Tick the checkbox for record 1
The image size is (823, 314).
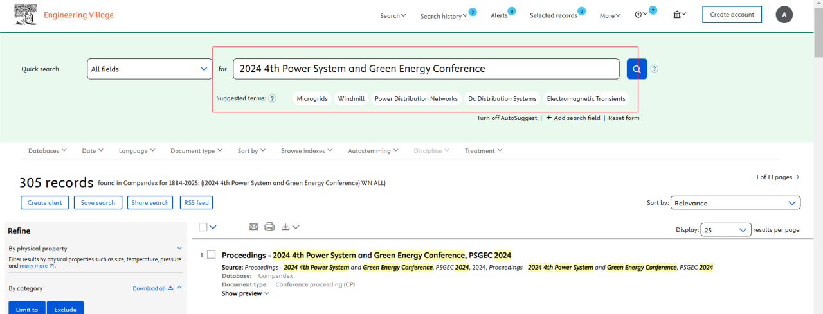point(211,255)
